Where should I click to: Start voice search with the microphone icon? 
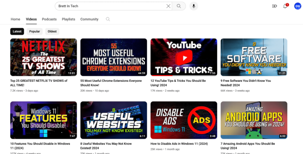194,6
